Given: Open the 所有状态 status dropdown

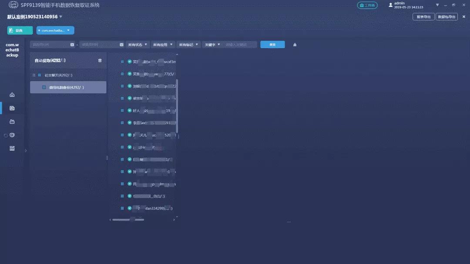Looking at the screenshot, I should 138,45.
